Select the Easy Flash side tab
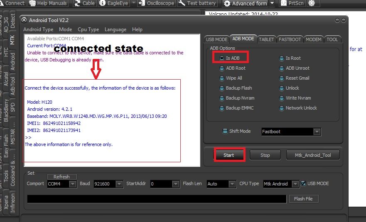 click(x=6, y=146)
